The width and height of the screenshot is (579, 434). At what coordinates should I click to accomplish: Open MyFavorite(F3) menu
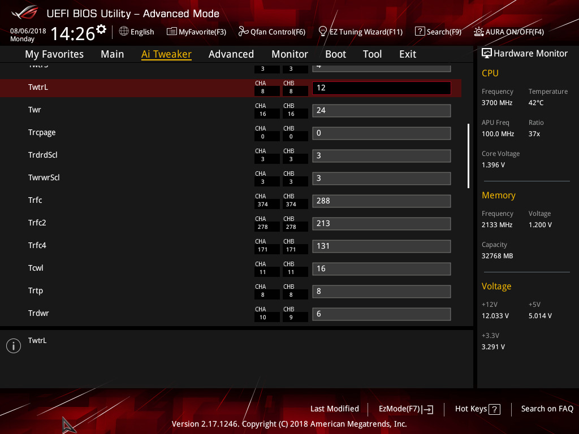coord(196,32)
